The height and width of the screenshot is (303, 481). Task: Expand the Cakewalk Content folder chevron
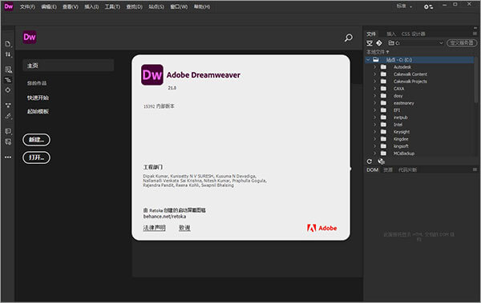click(x=374, y=74)
